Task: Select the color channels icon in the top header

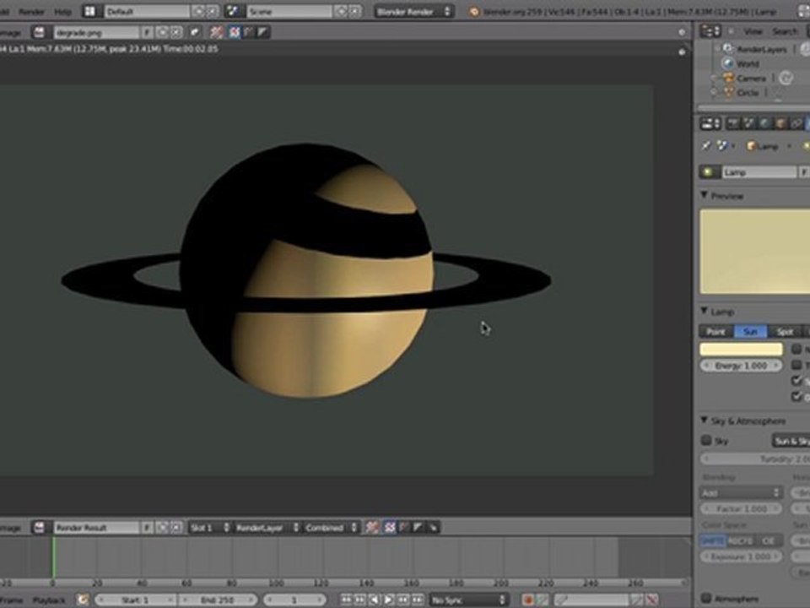Action: pyautogui.click(x=234, y=32)
